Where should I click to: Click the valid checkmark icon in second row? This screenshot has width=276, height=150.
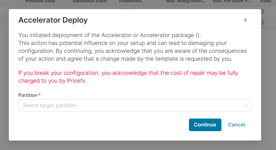(x=262, y=23)
